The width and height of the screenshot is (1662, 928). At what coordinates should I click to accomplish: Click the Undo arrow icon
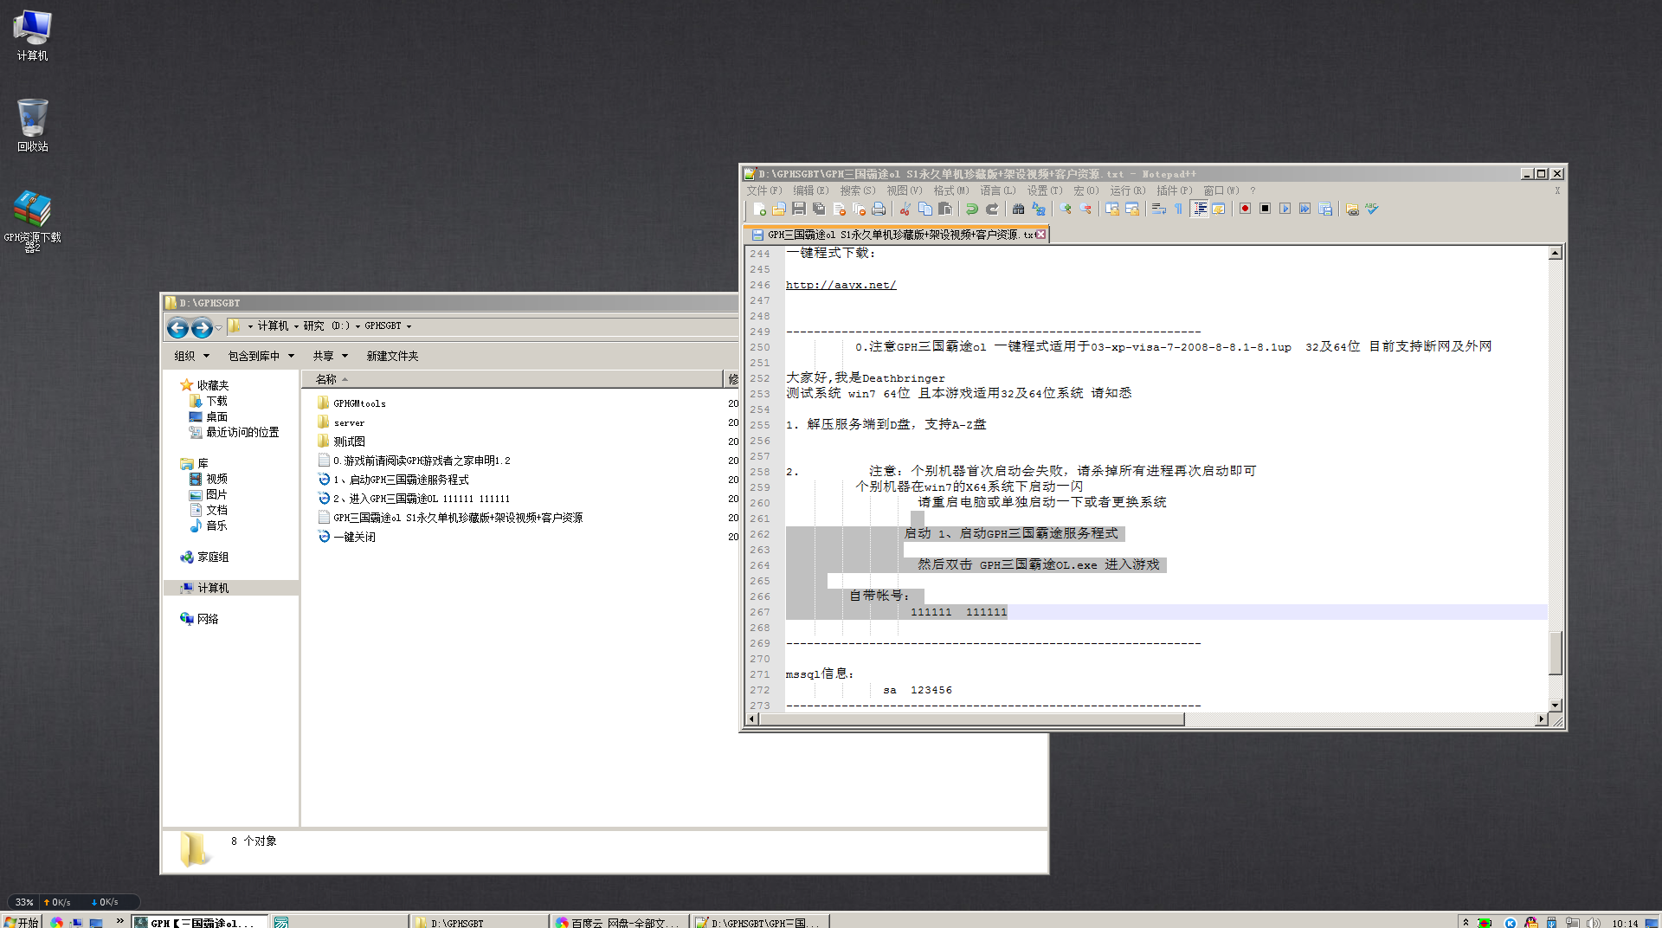click(972, 209)
